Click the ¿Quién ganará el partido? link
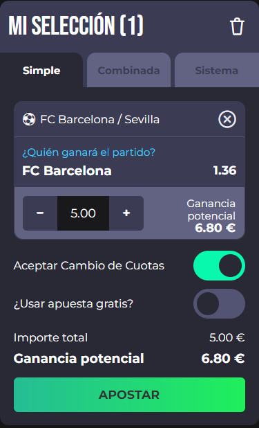The image size is (259, 428). [88, 152]
